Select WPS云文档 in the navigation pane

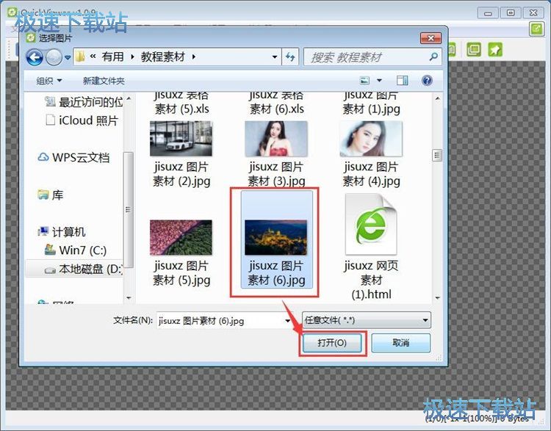coord(73,157)
